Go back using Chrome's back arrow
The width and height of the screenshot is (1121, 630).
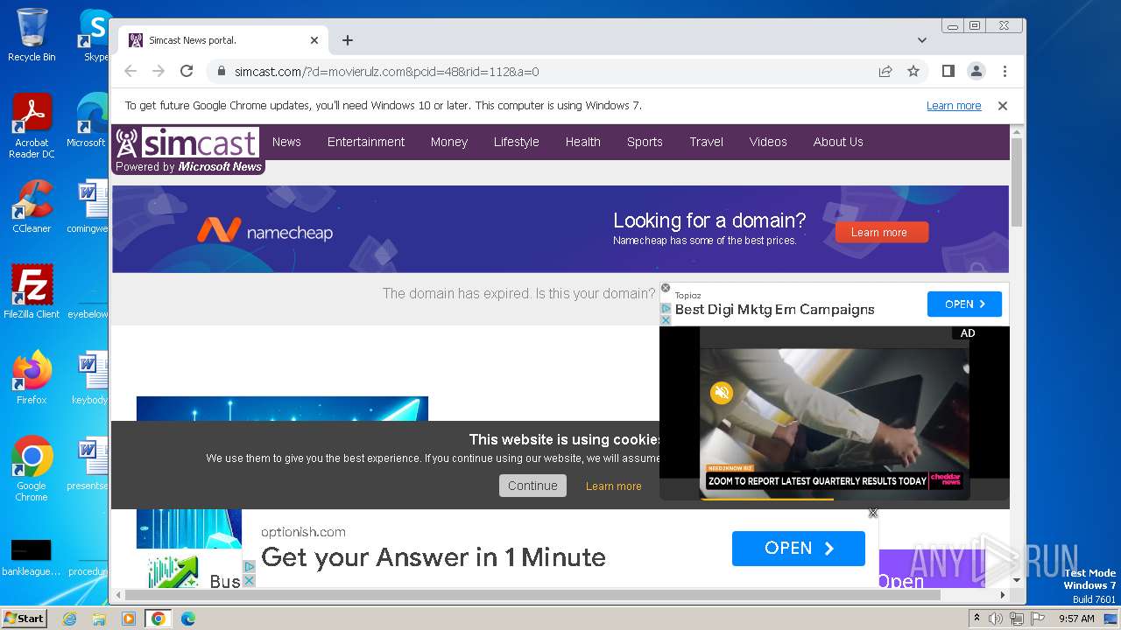coord(130,72)
